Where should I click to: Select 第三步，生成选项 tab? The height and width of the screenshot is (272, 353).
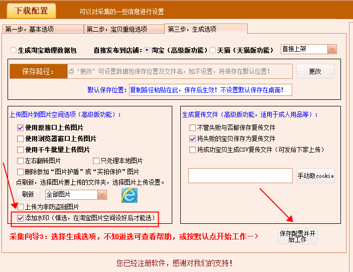[x=206, y=29]
